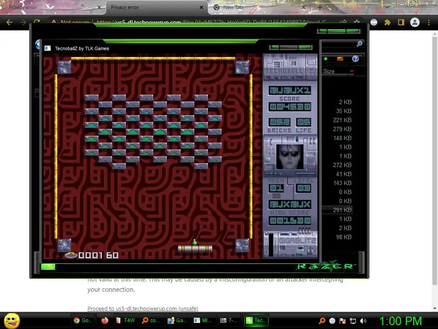Image resolution: width=438 pixels, height=329 pixels.
Task: Click the green diamond toolbar icon
Action: tap(326, 59)
